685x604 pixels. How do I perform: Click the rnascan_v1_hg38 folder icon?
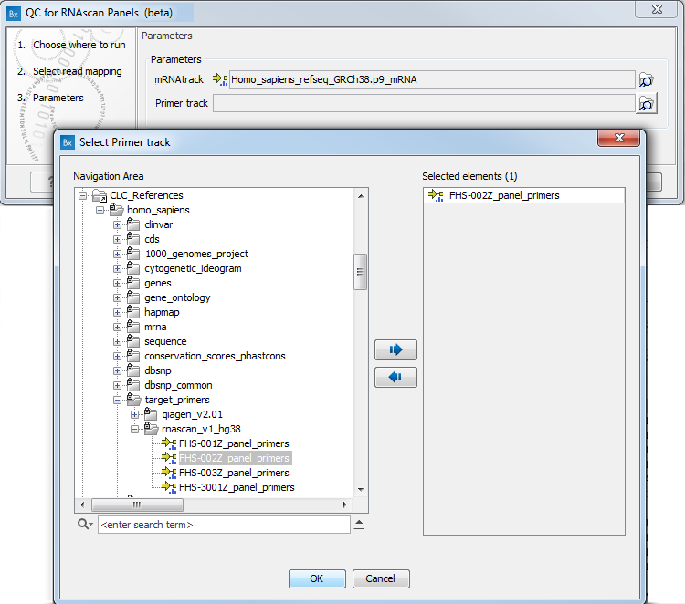click(x=151, y=429)
